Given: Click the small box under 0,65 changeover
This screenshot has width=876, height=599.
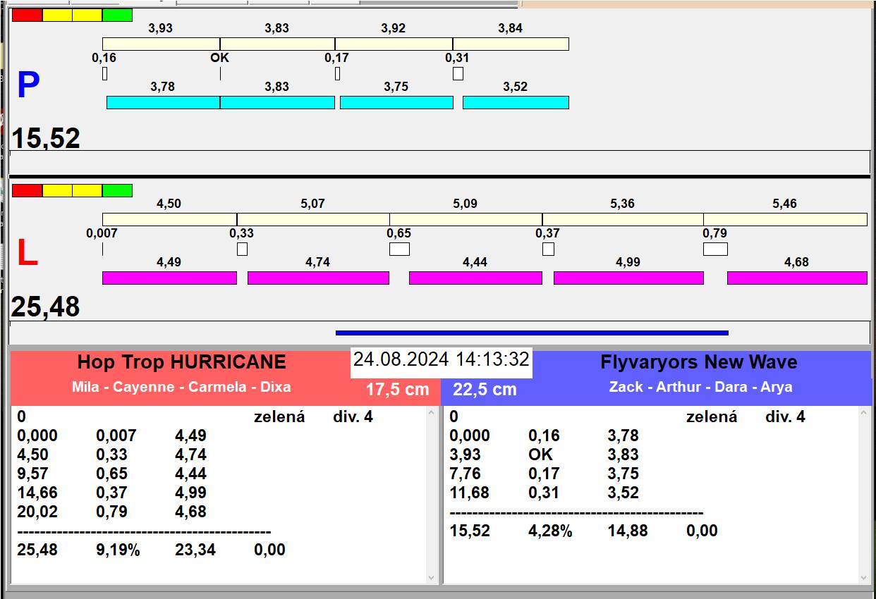Looking at the screenshot, I should coord(399,249).
